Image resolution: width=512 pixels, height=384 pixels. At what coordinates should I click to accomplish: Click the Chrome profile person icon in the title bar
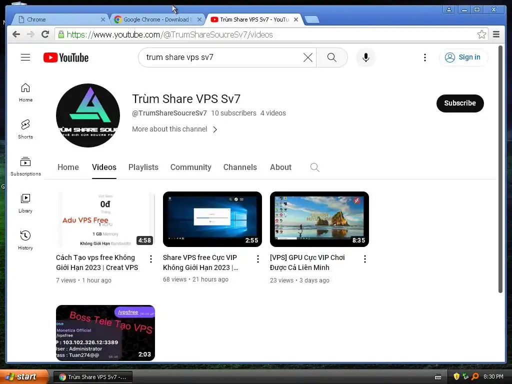449,9
